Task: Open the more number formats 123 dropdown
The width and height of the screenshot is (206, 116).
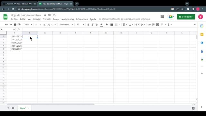Action: tap(53, 24)
